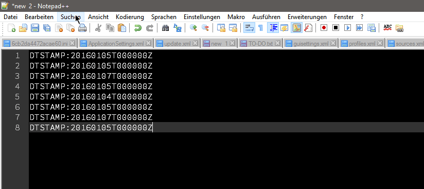The image size is (424, 189).
Task: Toggle synchronize horizontal scrolling icon
Action: point(233,28)
